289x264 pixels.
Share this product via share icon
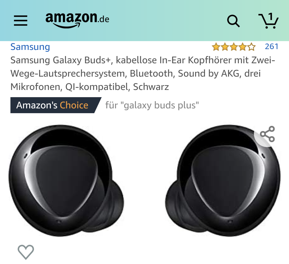click(267, 134)
